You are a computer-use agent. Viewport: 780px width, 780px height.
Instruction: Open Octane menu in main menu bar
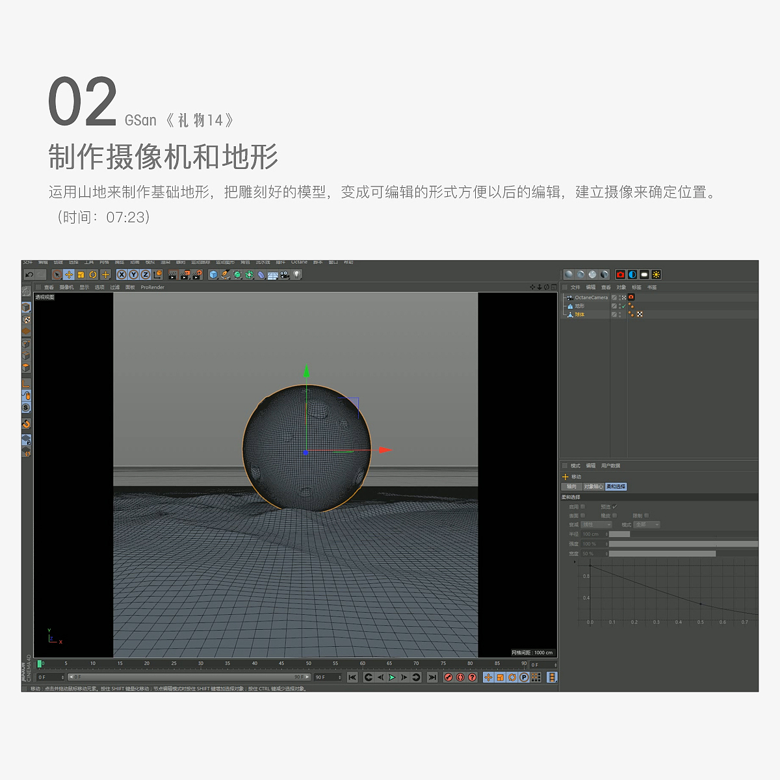point(299,263)
